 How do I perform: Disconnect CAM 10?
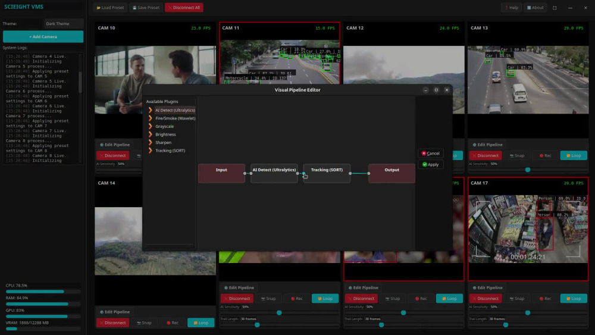[112, 155]
